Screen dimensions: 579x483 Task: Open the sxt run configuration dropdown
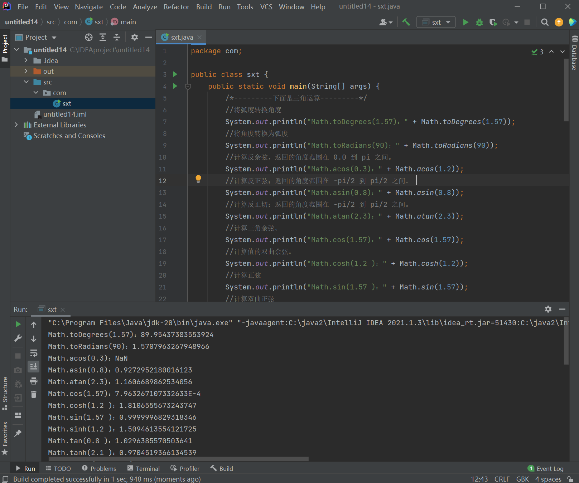pos(436,22)
